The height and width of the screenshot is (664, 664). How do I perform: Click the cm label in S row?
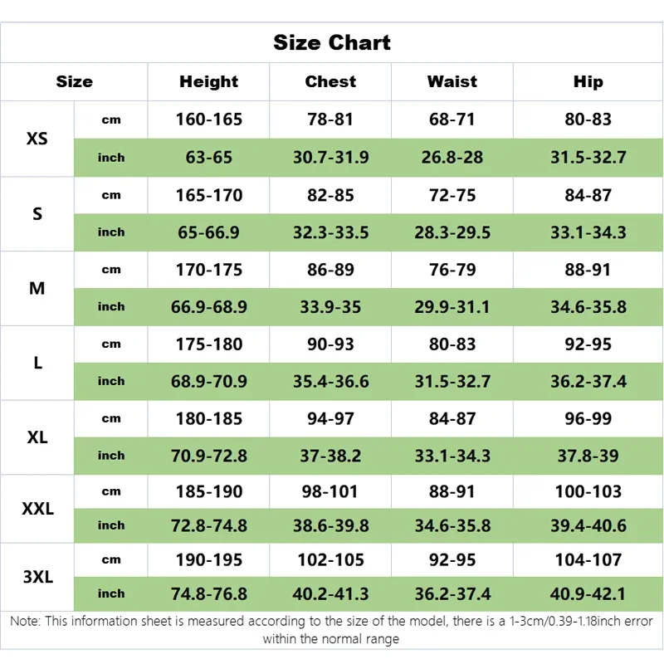coord(111,195)
